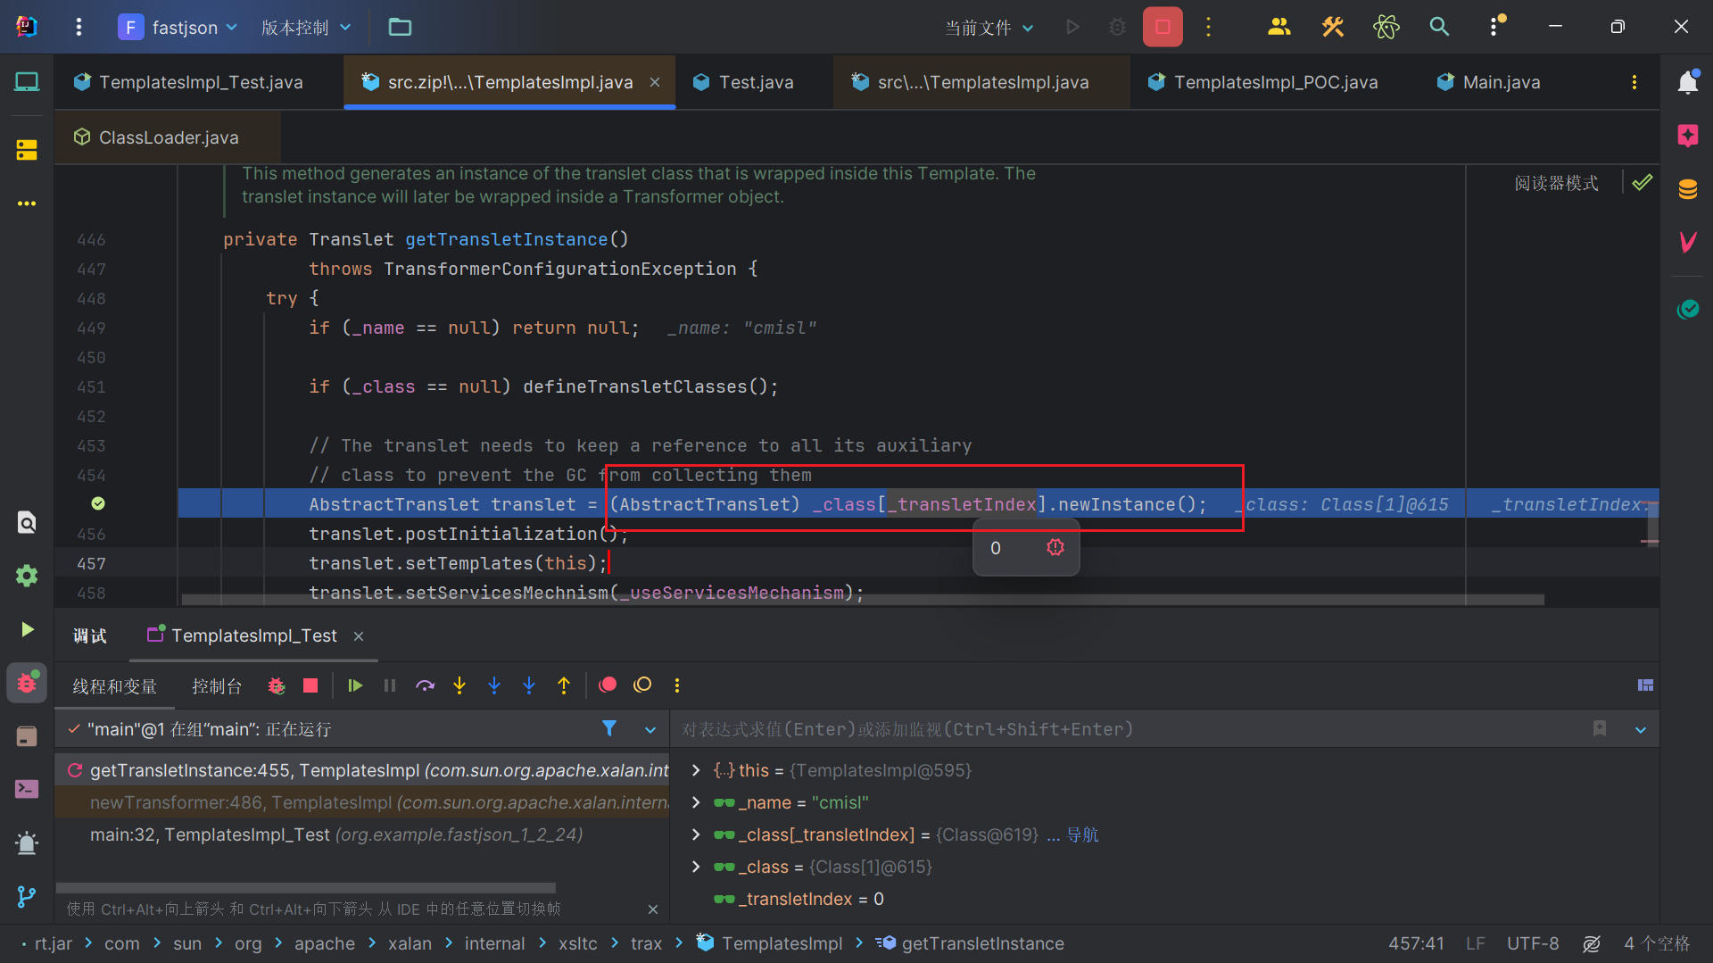This screenshot has width=1713, height=963.
Task: Open Git branch tool window icon
Action: pyautogui.click(x=27, y=896)
